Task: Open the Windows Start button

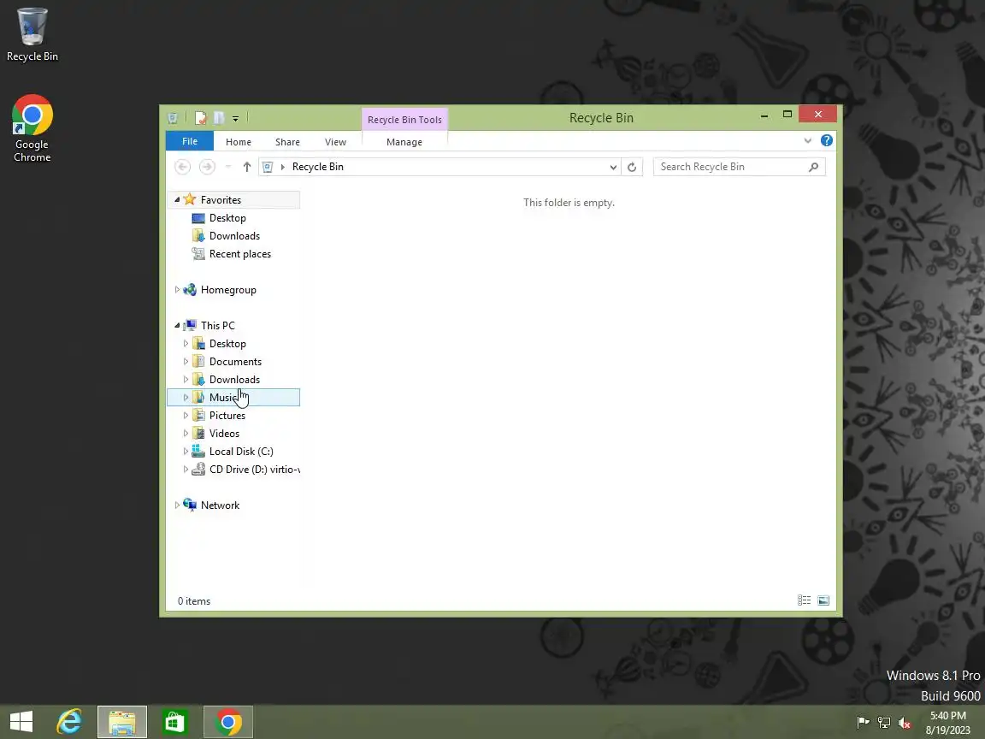Action: click(x=21, y=723)
